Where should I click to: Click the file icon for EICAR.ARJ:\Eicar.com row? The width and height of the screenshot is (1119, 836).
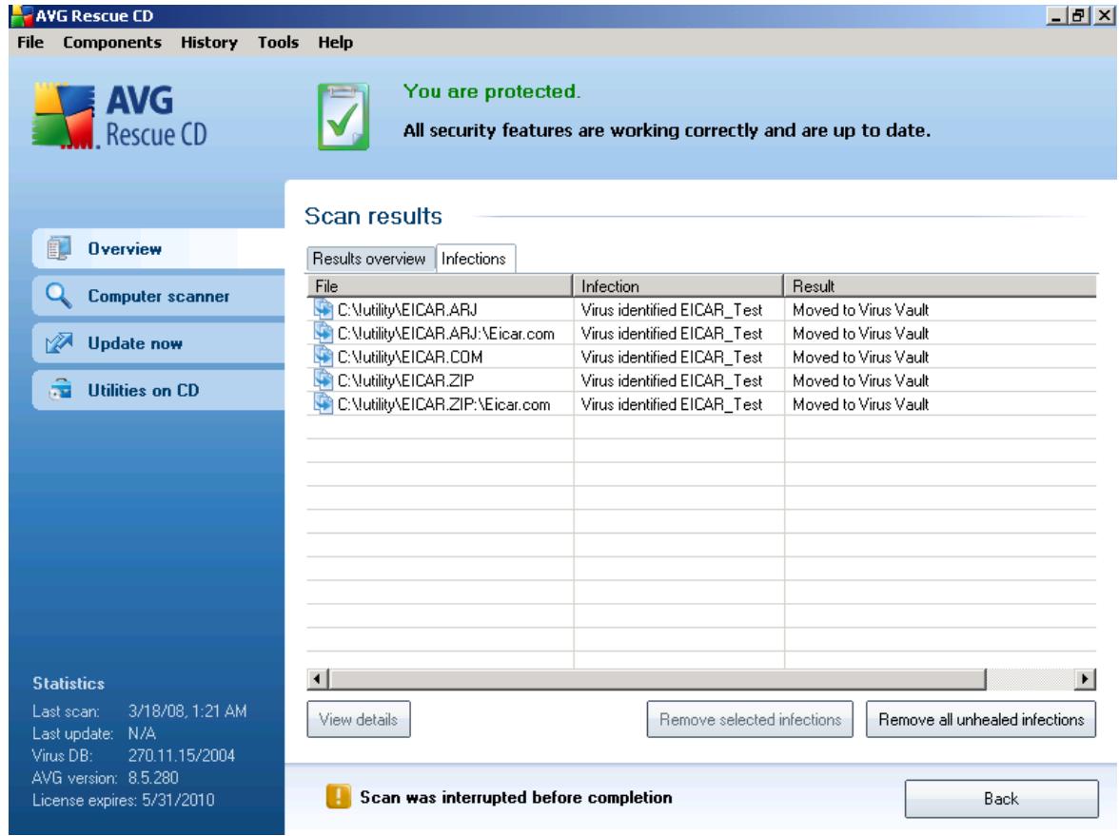pos(324,333)
